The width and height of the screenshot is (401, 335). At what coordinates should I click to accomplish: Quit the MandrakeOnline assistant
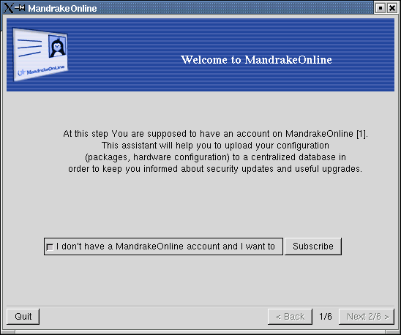click(23, 316)
